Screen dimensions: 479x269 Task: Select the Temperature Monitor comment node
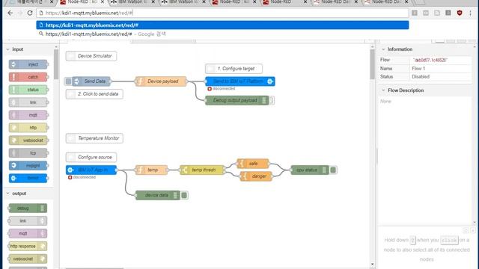[94, 138]
